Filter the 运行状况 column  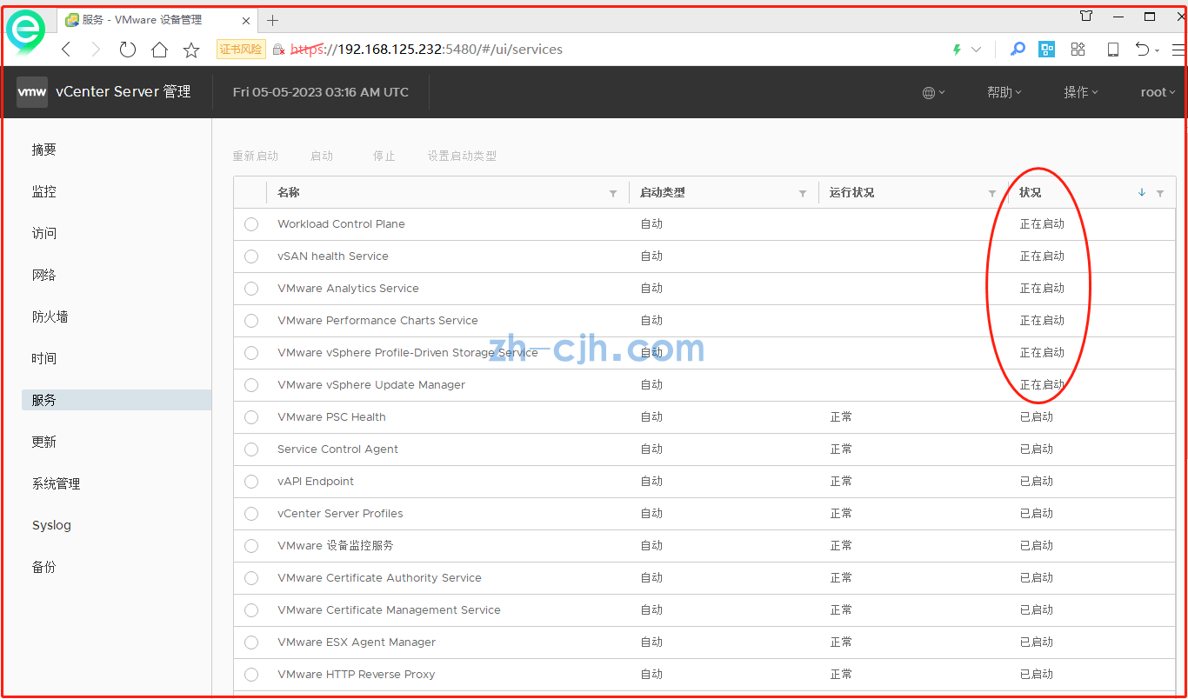point(992,193)
